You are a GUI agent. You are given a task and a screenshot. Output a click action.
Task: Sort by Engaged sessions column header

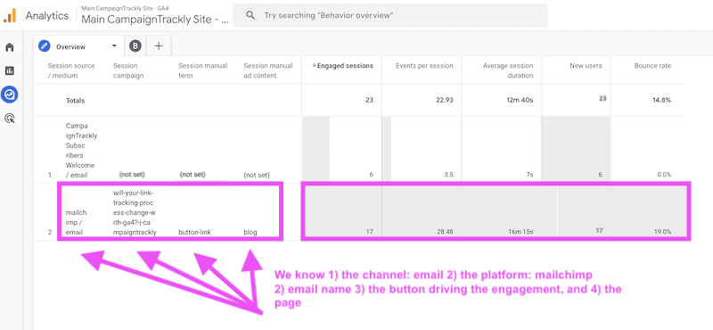tap(342, 66)
